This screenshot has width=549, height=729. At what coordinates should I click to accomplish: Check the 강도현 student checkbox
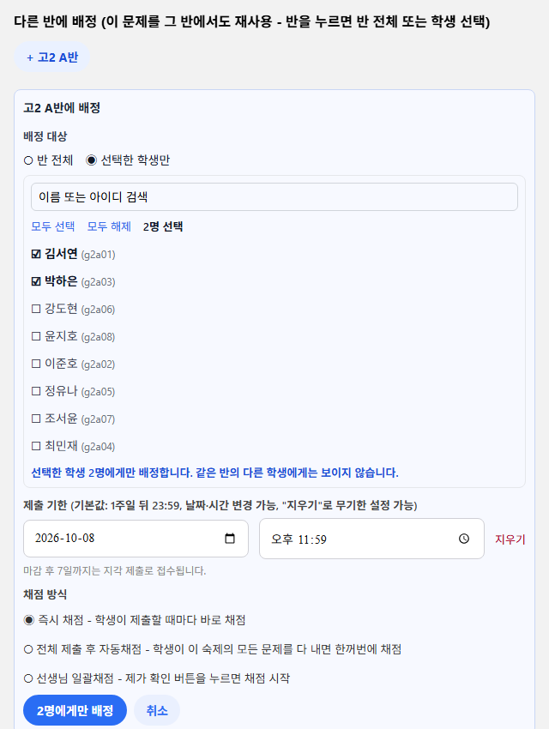pos(36,309)
